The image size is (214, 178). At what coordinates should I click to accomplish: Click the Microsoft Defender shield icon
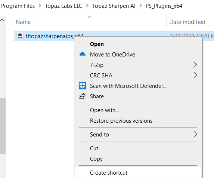point(83,86)
